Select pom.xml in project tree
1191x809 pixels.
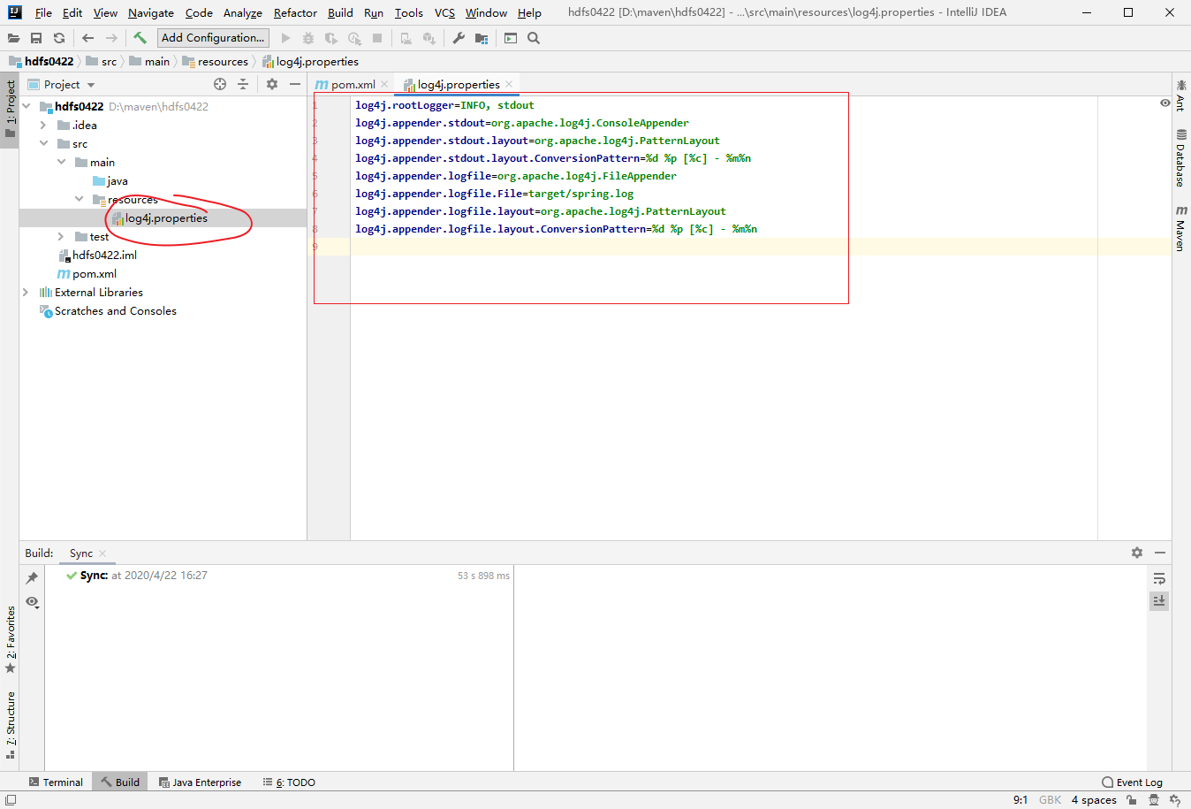[95, 273]
